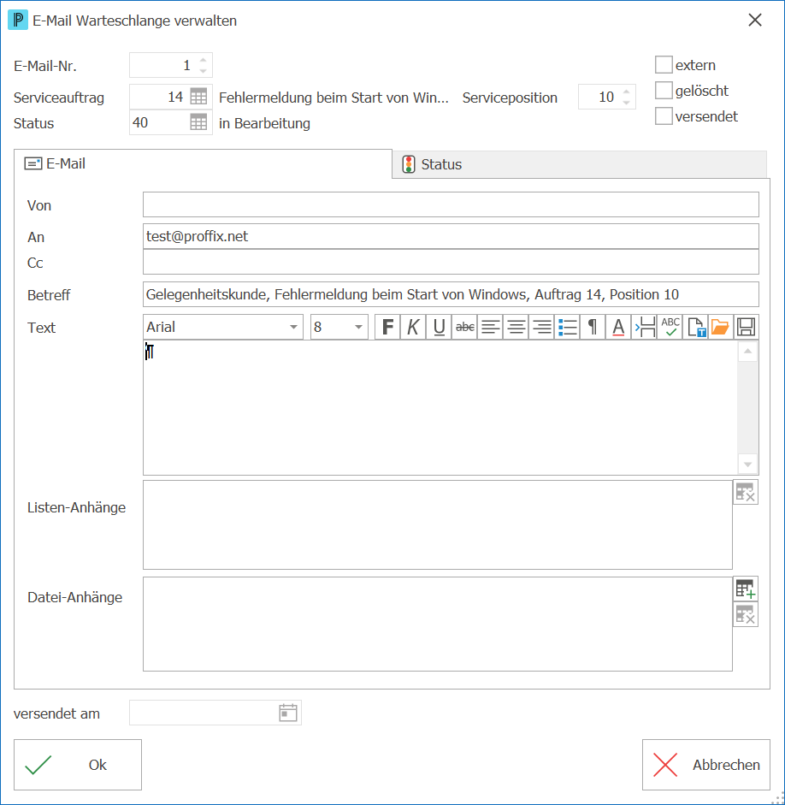Image resolution: width=785 pixels, height=805 pixels.
Task: Confirm with the Ok button
Action: (78, 765)
